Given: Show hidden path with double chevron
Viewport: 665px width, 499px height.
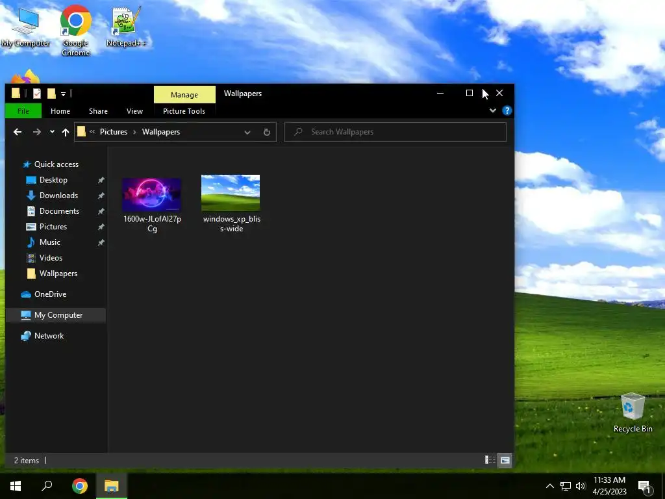Looking at the screenshot, I should click(x=92, y=132).
